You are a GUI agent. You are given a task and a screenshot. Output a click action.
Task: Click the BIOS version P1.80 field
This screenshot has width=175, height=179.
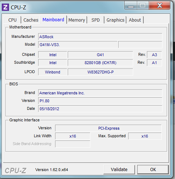[x=100, y=101]
